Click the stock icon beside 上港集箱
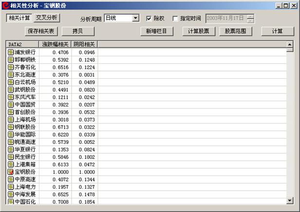 click(11, 164)
